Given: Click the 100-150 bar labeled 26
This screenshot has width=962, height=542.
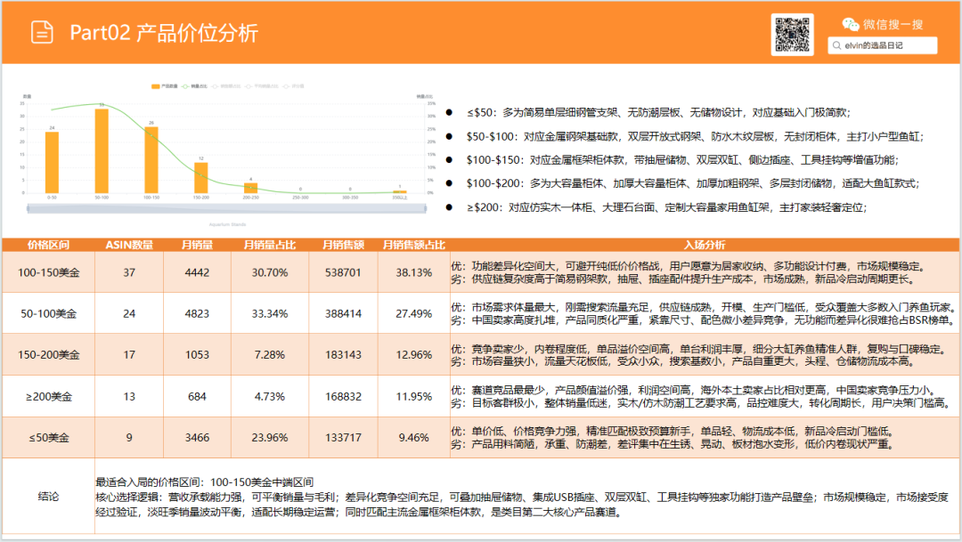Looking at the screenshot, I should 151,160.
